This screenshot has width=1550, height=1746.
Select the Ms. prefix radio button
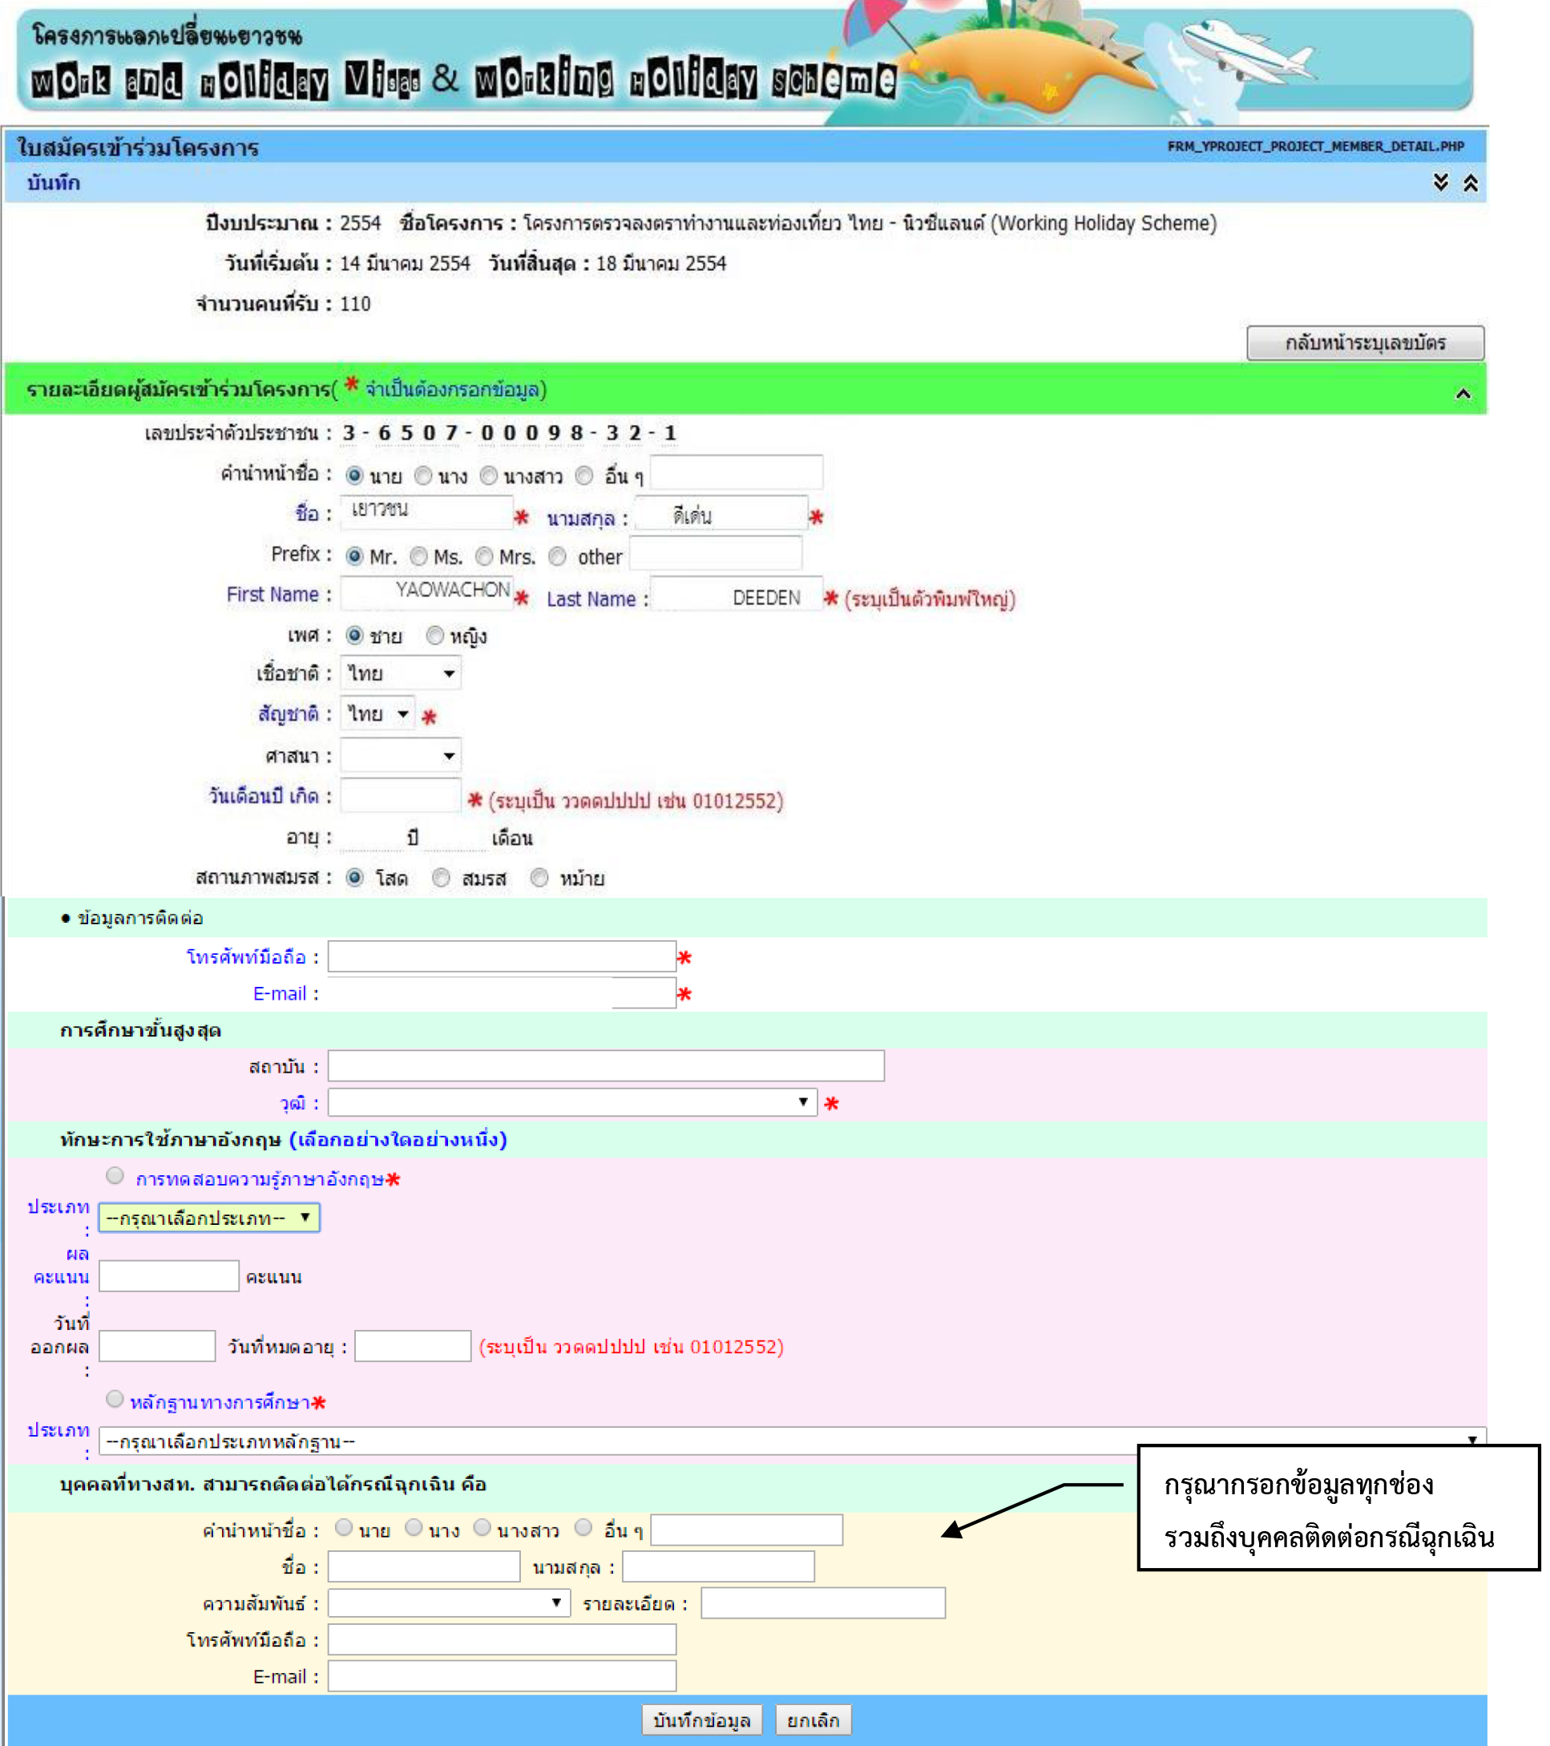(x=418, y=556)
